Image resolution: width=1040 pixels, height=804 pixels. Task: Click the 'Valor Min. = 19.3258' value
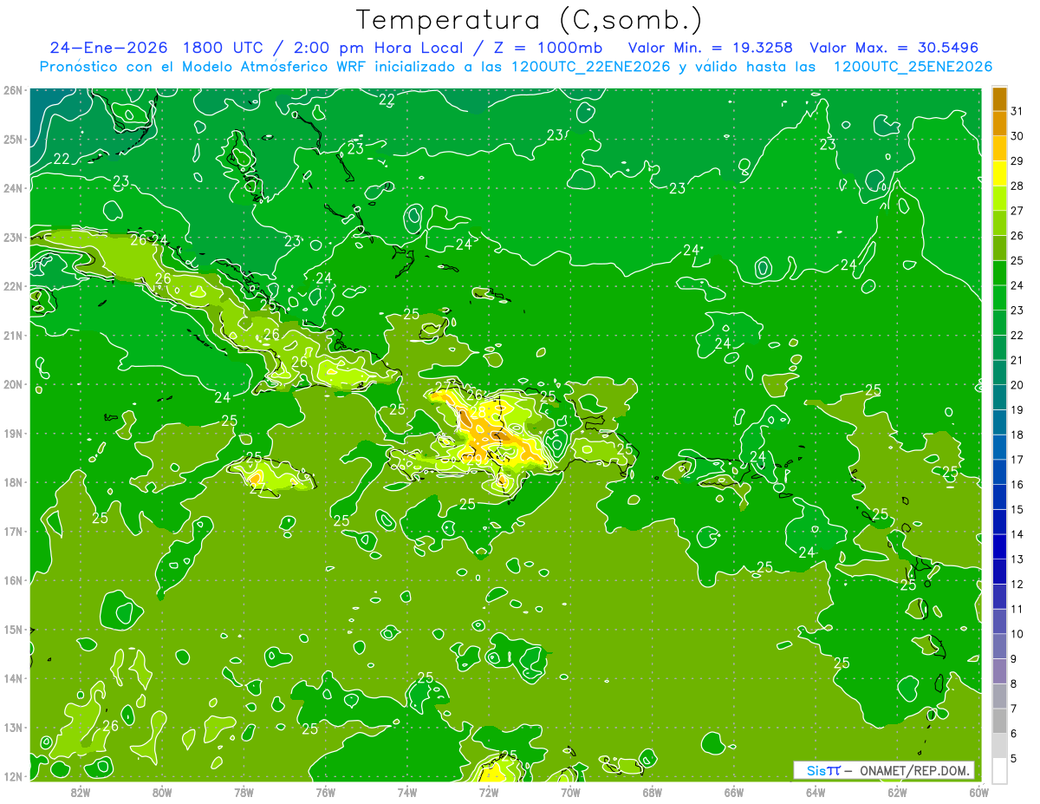[712, 48]
